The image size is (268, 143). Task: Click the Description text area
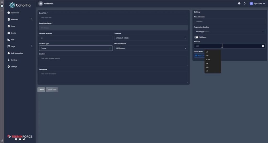(114, 77)
